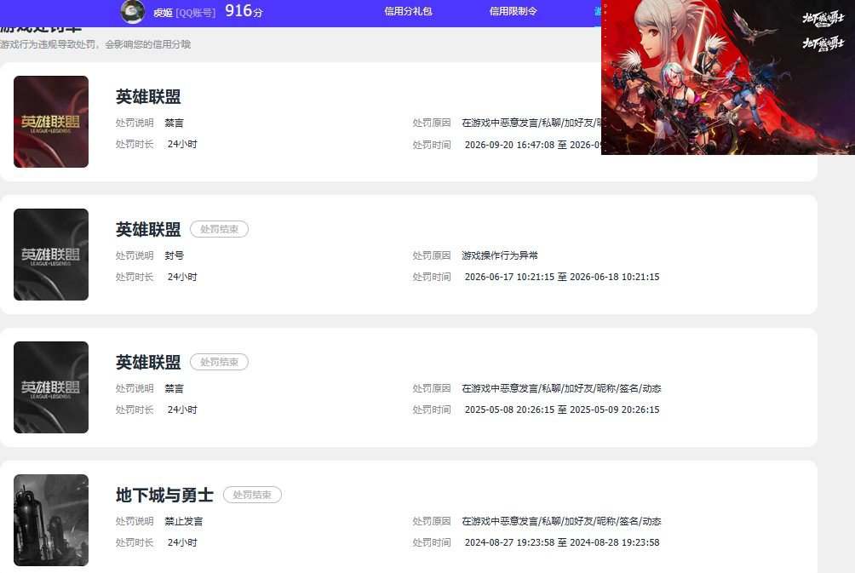Click the user avatar in the header

(x=132, y=11)
